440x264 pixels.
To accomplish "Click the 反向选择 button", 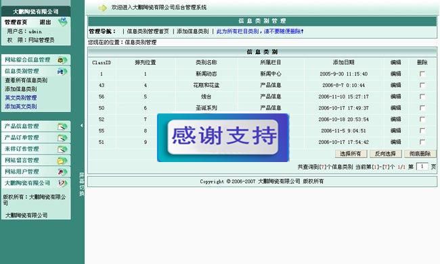I will click(386, 154).
